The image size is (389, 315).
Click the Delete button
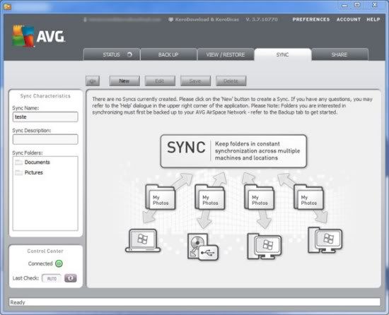(231, 81)
